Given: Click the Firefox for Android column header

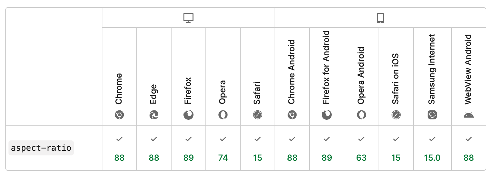Looking at the screenshot, I should pos(326,67).
